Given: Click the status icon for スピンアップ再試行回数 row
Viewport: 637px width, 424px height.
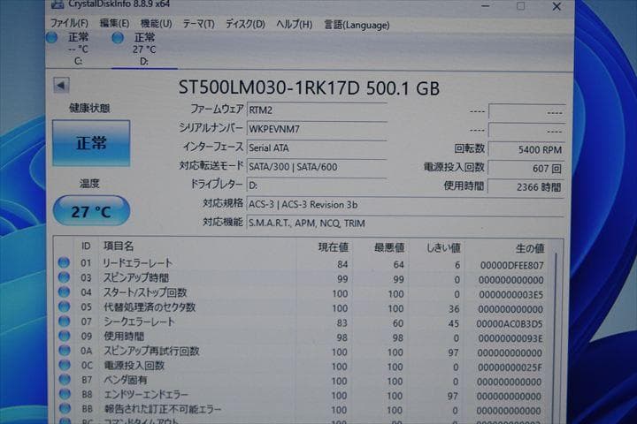Looking at the screenshot, I should tap(65, 350).
